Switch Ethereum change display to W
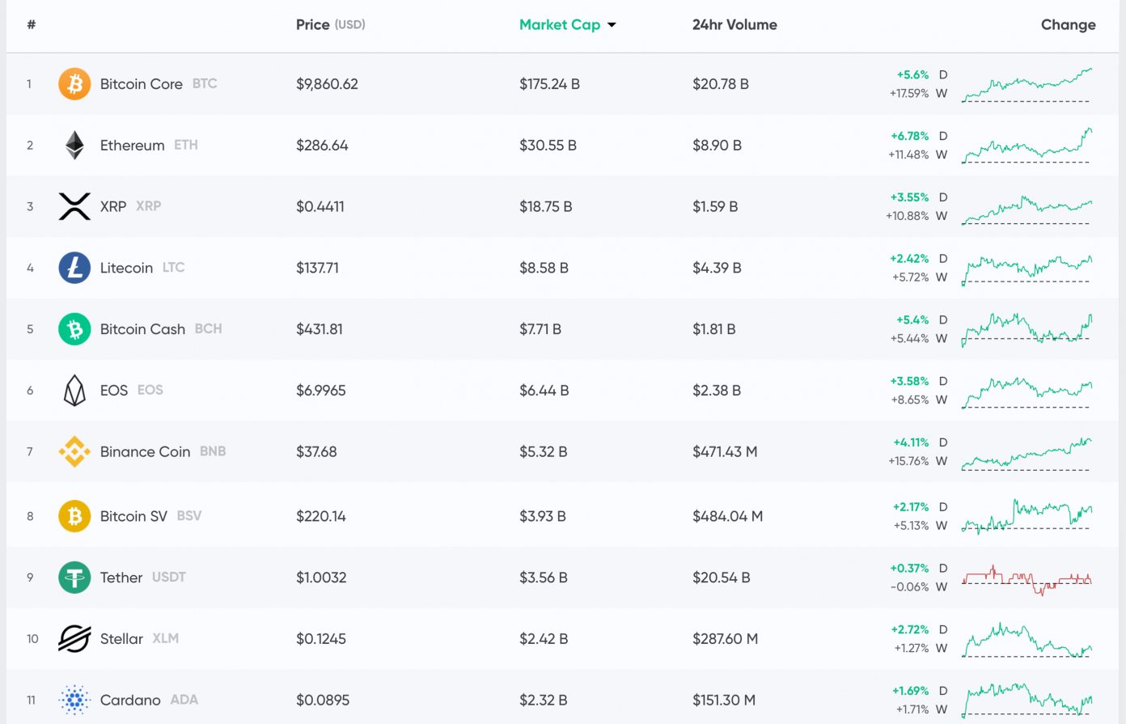The image size is (1126, 724). pyautogui.click(x=942, y=155)
